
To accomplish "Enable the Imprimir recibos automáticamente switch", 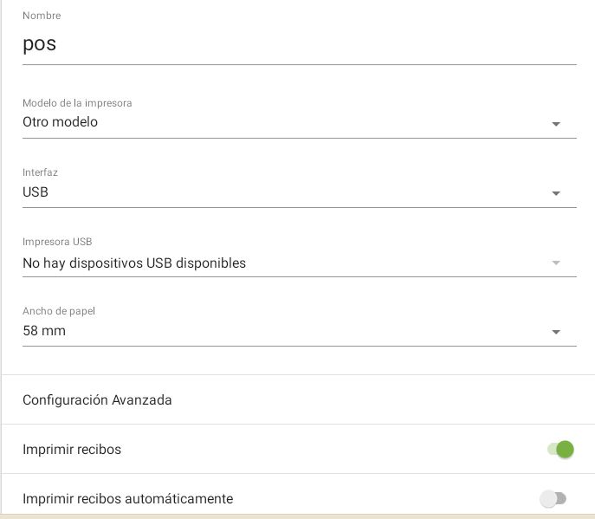I will (x=553, y=498).
